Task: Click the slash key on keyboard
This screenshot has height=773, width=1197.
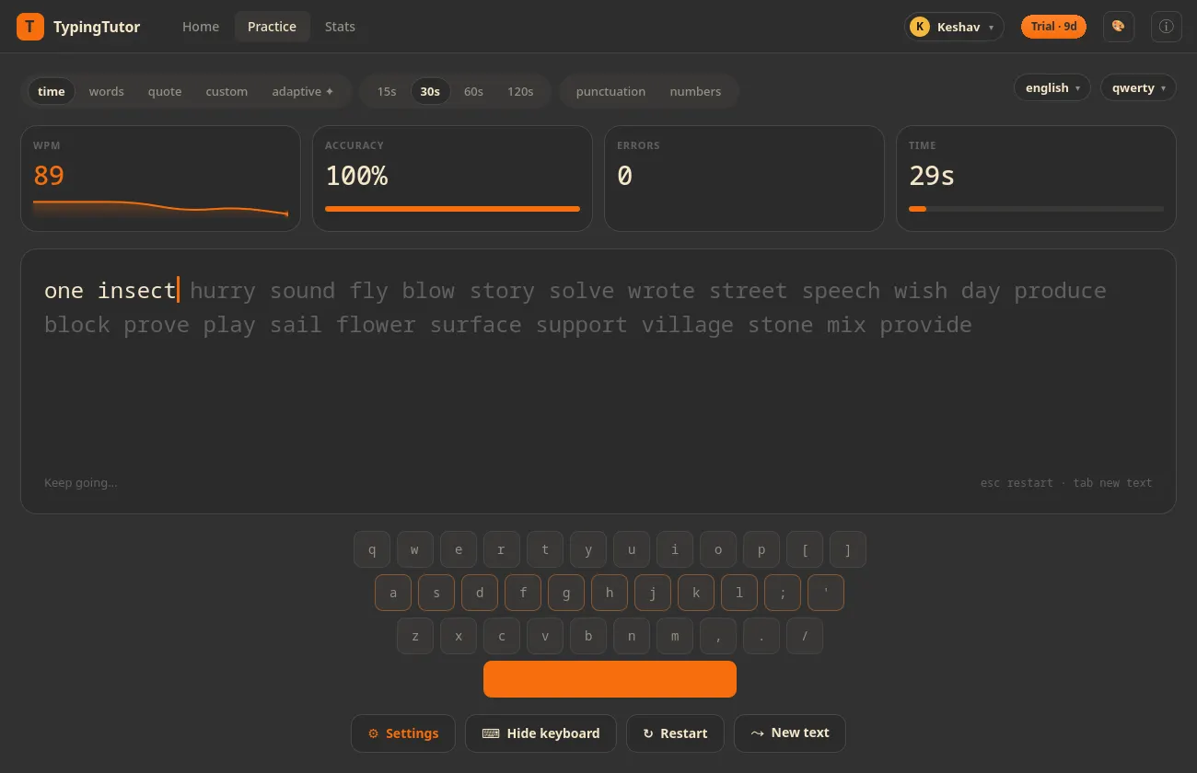Action: [805, 636]
